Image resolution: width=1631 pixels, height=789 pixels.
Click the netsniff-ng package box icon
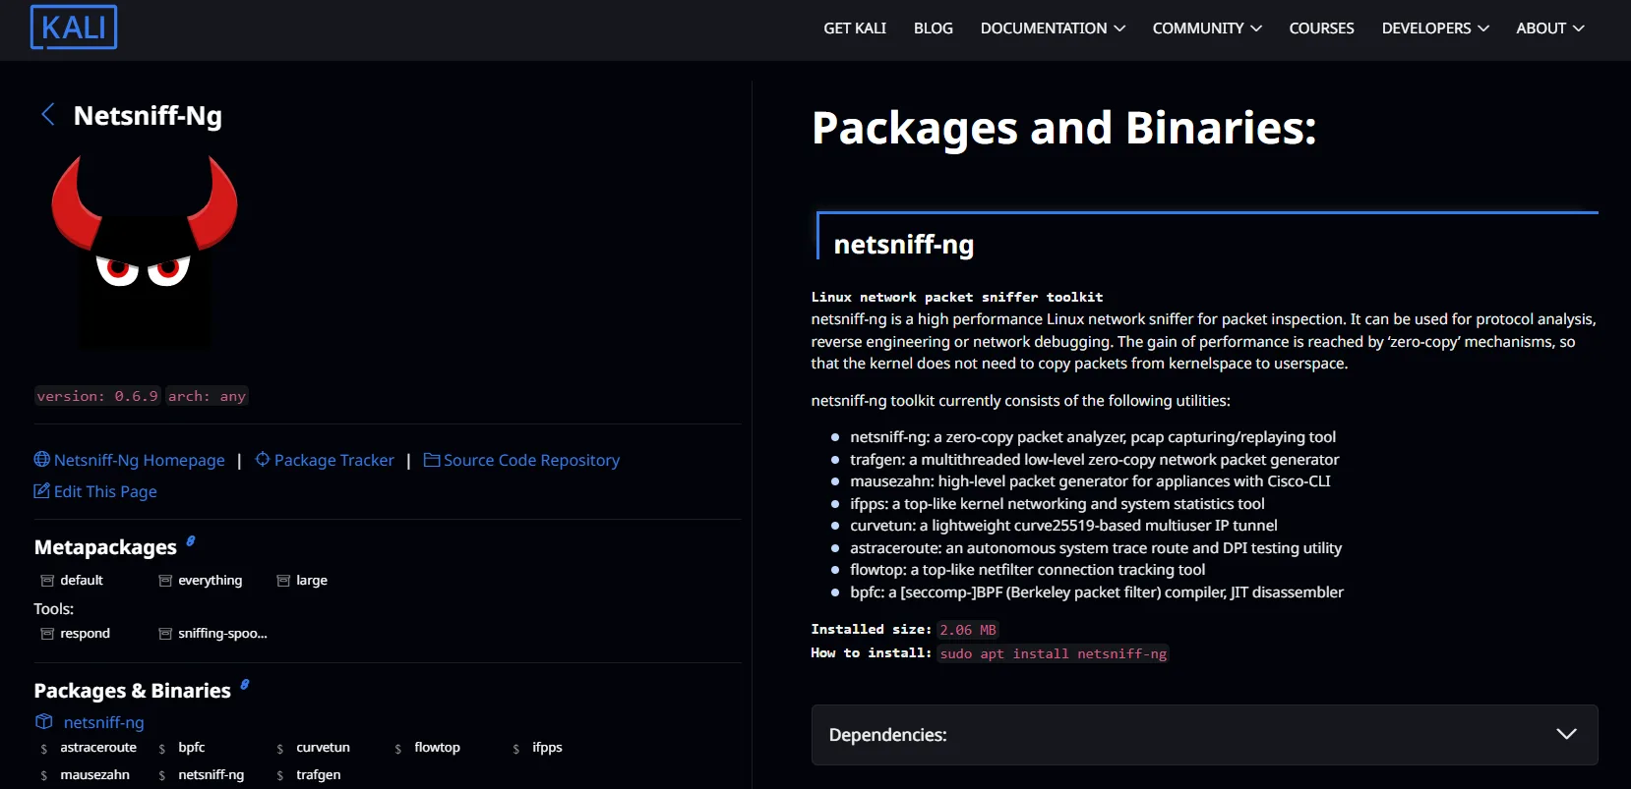tap(43, 721)
